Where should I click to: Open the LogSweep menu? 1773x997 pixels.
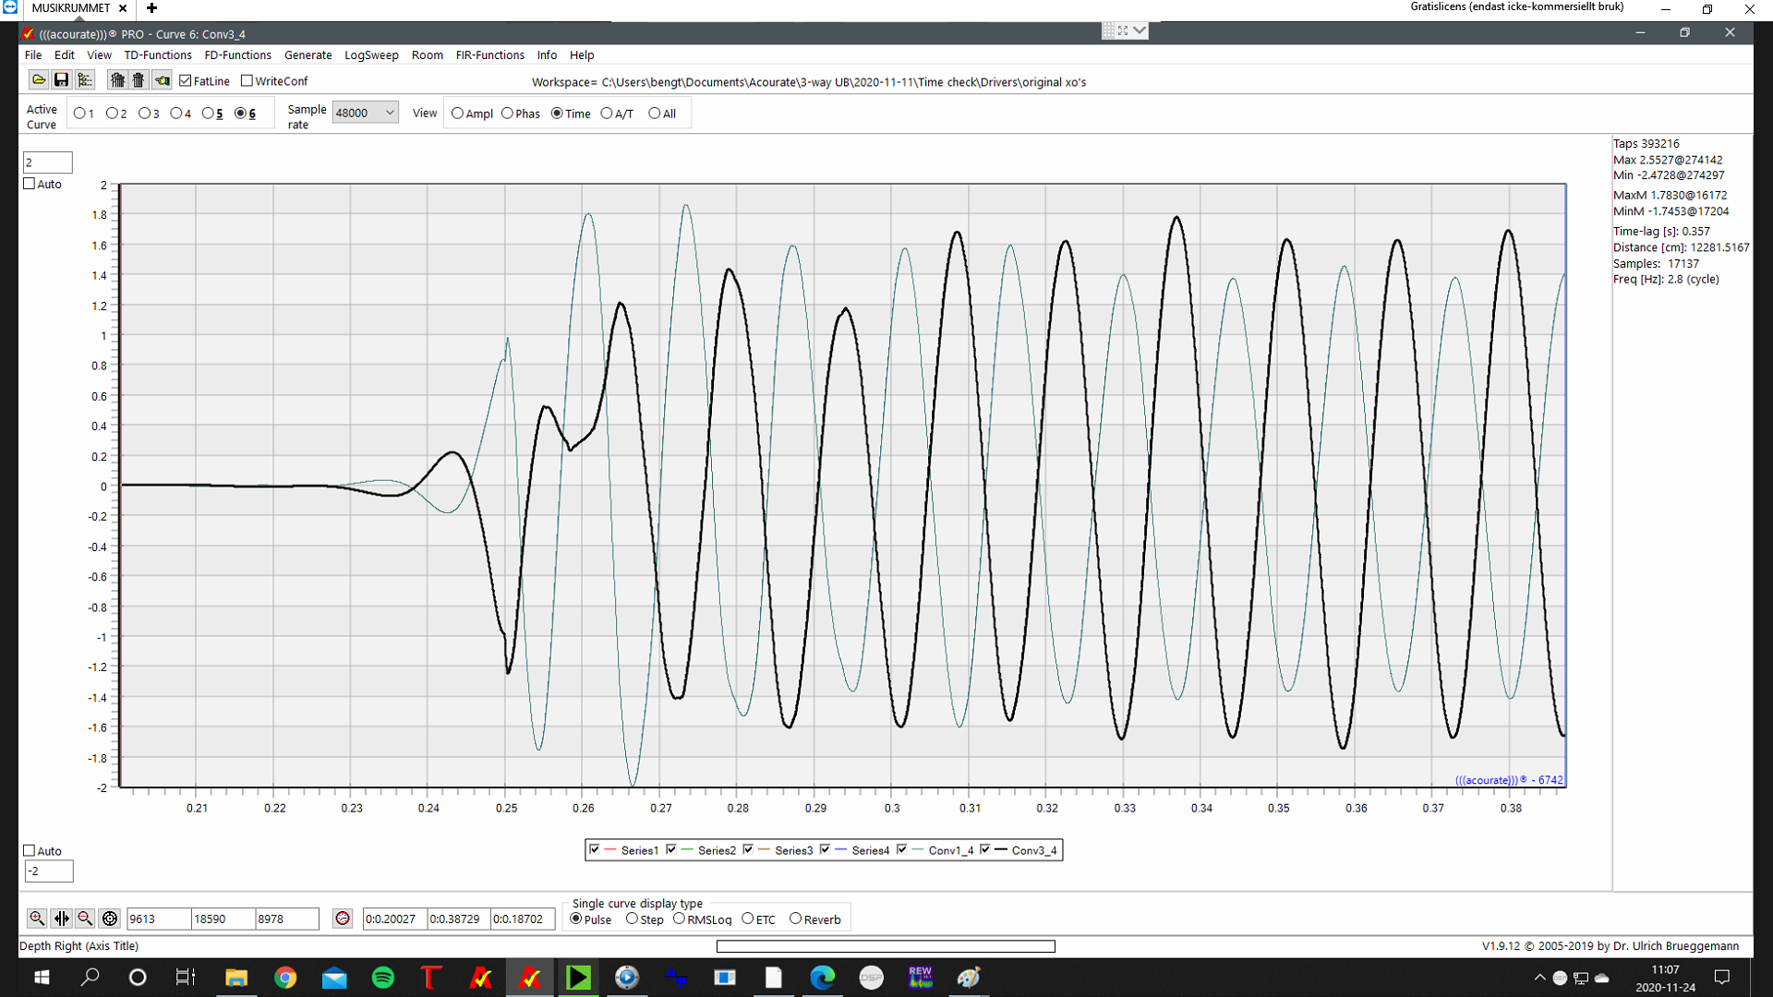pyautogui.click(x=371, y=55)
